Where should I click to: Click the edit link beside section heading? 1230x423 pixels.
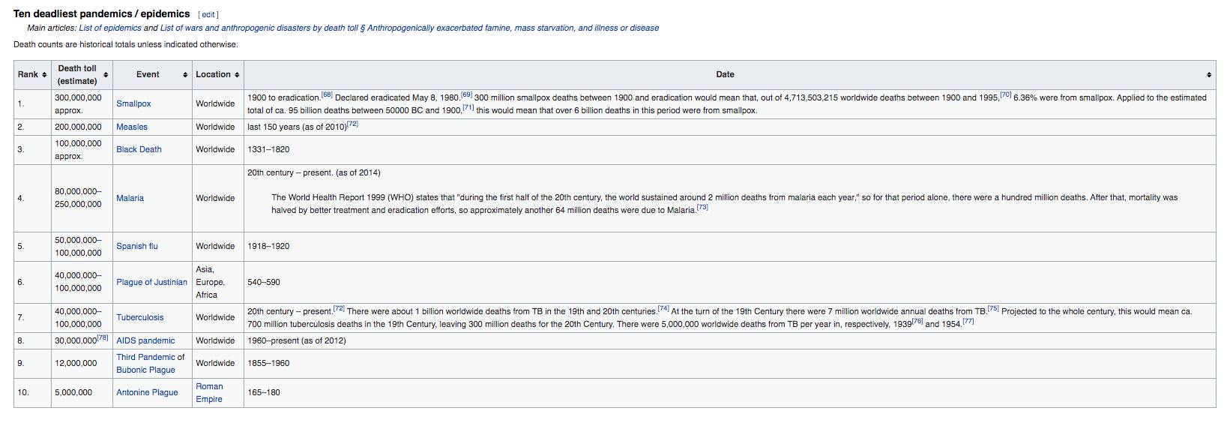pyautogui.click(x=208, y=14)
